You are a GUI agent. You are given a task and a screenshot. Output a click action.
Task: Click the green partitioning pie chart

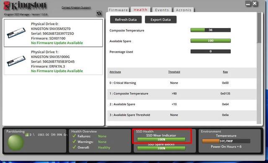(x=15, y=143)
